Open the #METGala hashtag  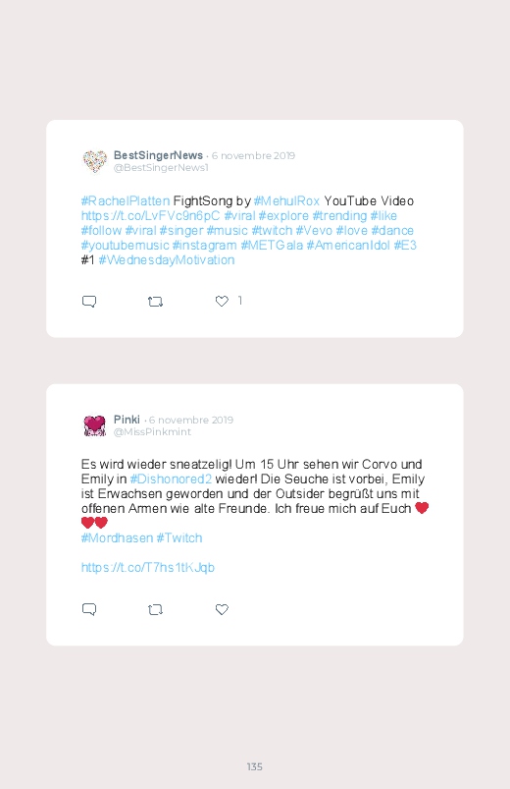click(x=272, y=246)
